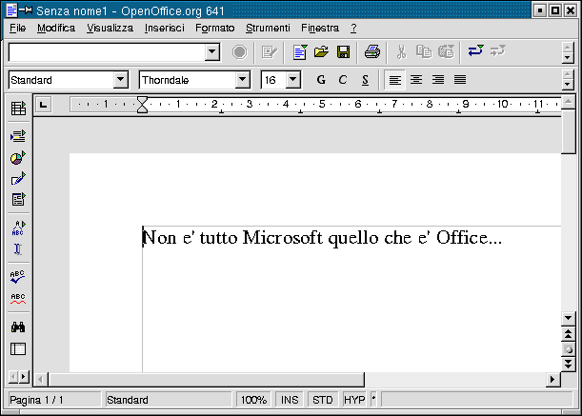Click horizontal scrollbar right arrow
The width and height of the screenshot is (582, 416).
(x=552, y=379)
